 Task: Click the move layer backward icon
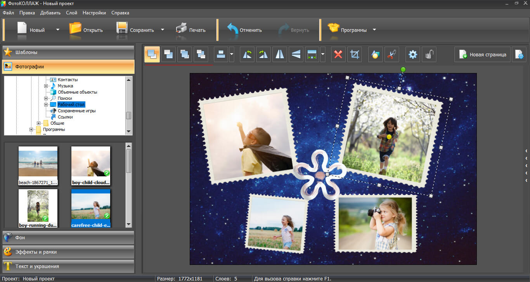(x=201, y=54)
